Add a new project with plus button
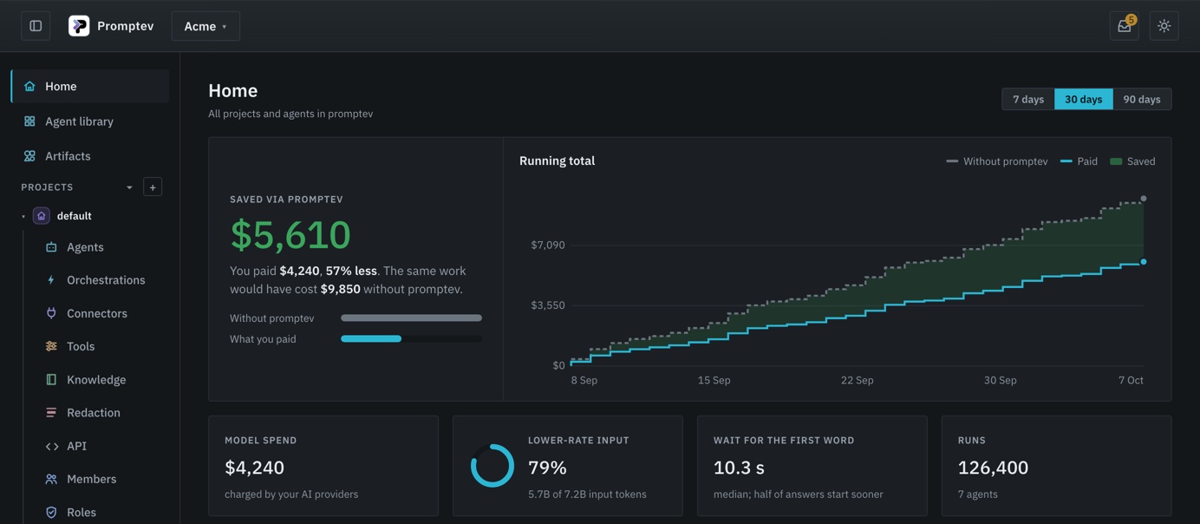The width and height of the screenshot is (1200, 524). tap(153, 187)
